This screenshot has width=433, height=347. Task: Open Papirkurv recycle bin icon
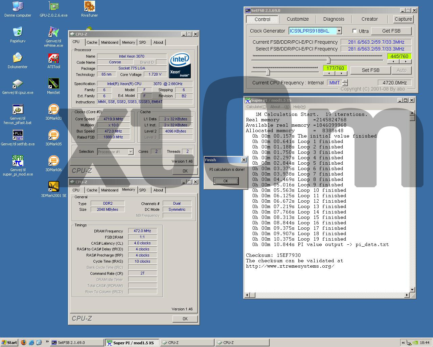(x=18, y=32)
